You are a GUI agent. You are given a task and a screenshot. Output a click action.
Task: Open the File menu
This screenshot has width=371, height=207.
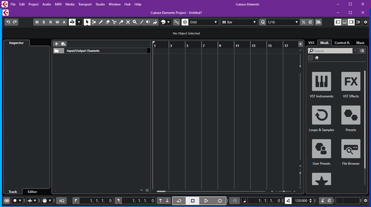coord(13,4)
